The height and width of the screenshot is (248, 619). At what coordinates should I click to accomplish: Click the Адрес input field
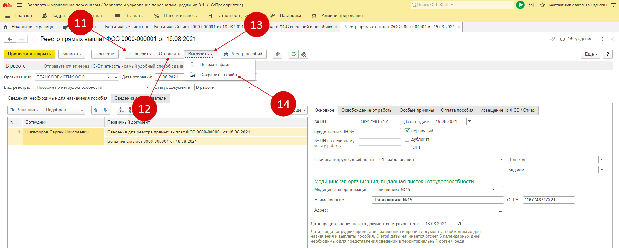tap(434, 210)
